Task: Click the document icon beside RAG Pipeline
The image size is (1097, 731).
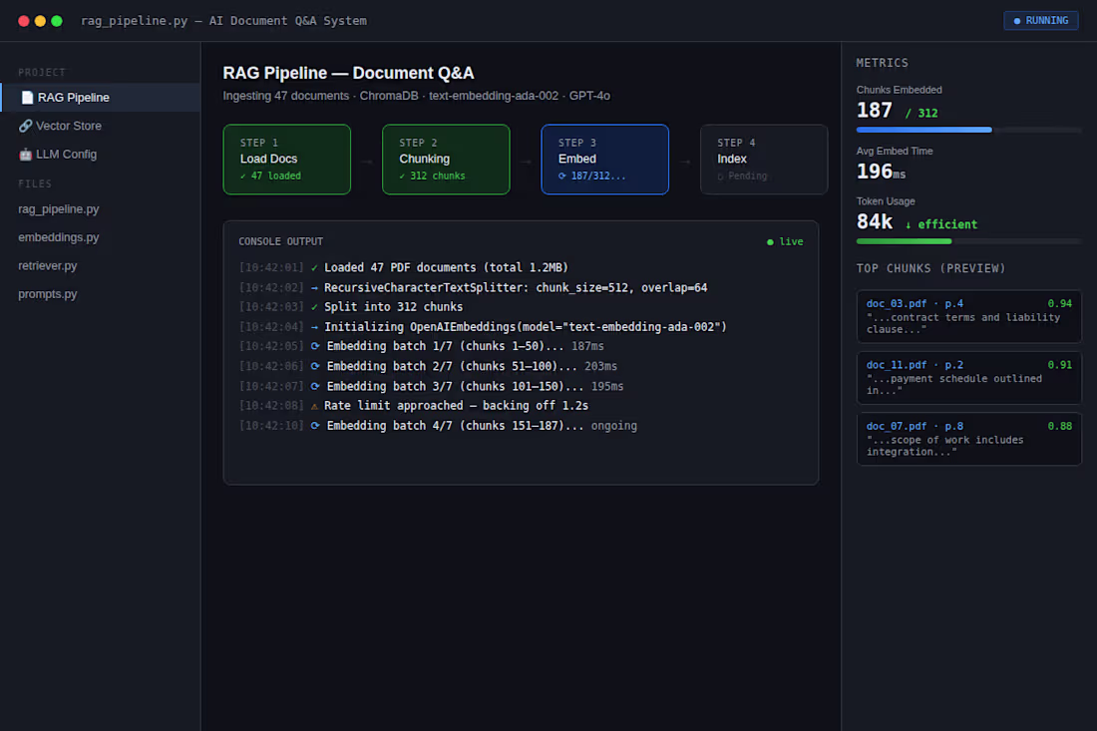Action: click(27, 97)
